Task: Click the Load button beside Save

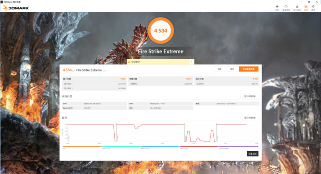Action: point(219,69)
